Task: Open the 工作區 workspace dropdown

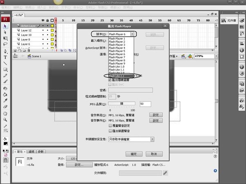Action: (174, 56)
